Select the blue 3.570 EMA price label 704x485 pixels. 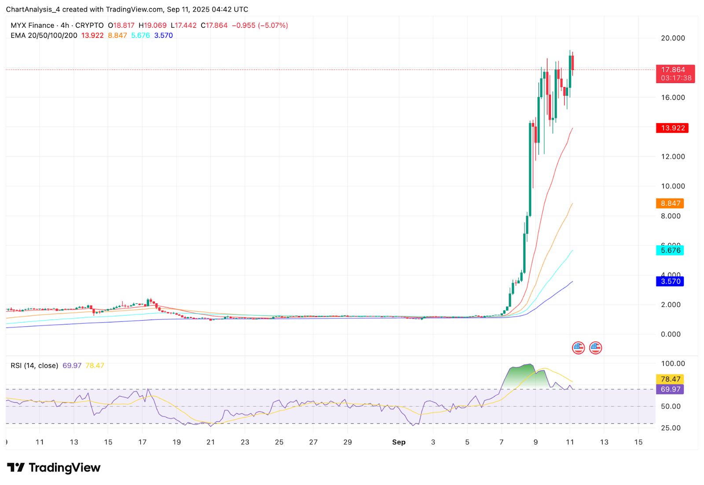click(x=670, y=281)
